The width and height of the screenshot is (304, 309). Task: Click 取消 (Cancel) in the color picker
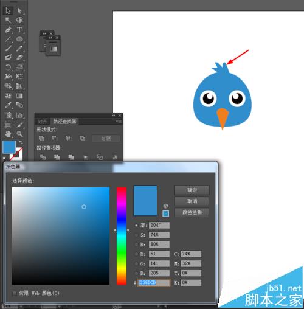[x=192, y=201]
